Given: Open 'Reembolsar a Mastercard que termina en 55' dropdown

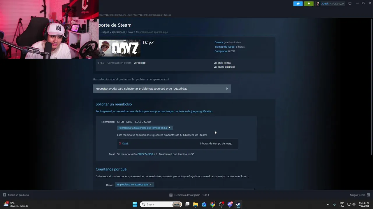Looking at the screenshot, I should 145,128.
